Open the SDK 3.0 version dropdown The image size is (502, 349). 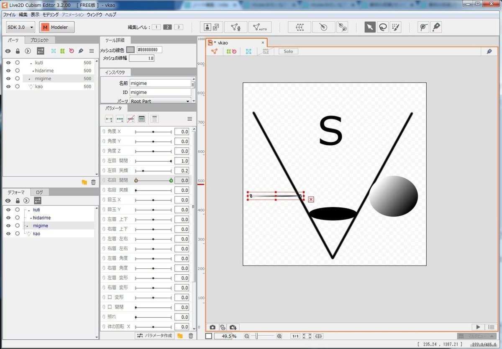(x=20, y=27)
